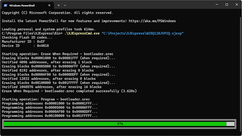Expand the new tab profile dropdown
The image size is (242, 136).
[65, 5]
